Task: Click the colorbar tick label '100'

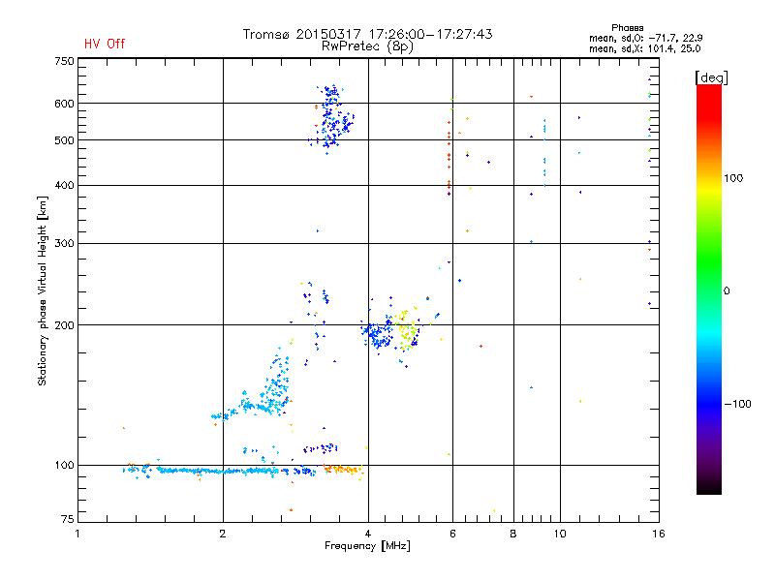Action: tap(733, 178)
